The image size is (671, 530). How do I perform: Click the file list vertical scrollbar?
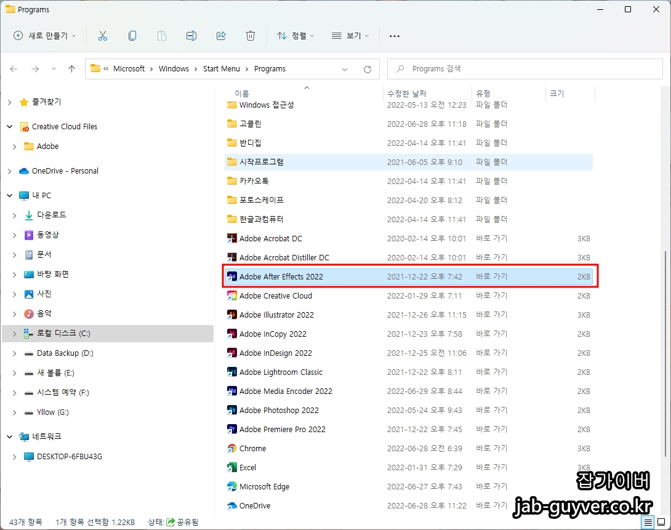(665, 354)
